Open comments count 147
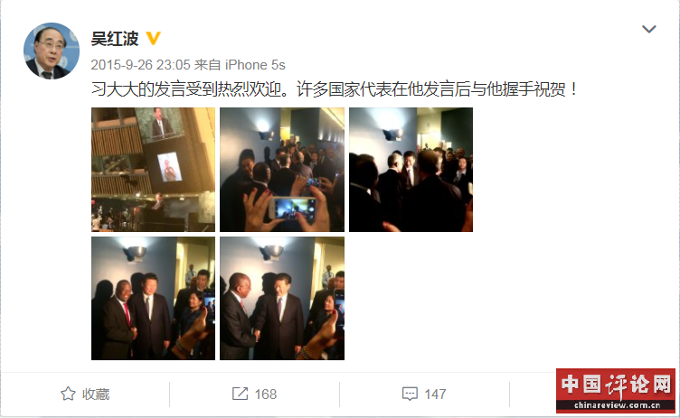This screenshot has width=680, height=418. [x=435, y=395]
